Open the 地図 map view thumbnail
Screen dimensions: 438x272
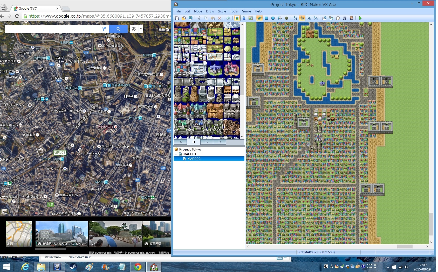(19, 234)
